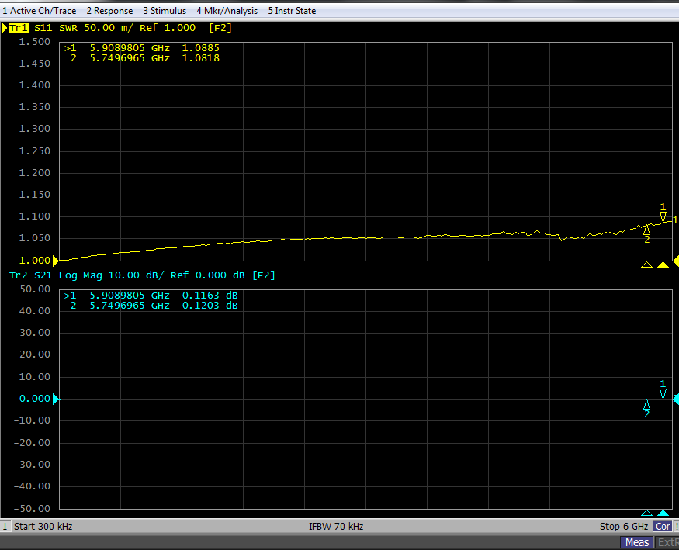Click the filled yellow marker triangle below the S11 graph
679x550 pixels.
coord(663,265)
